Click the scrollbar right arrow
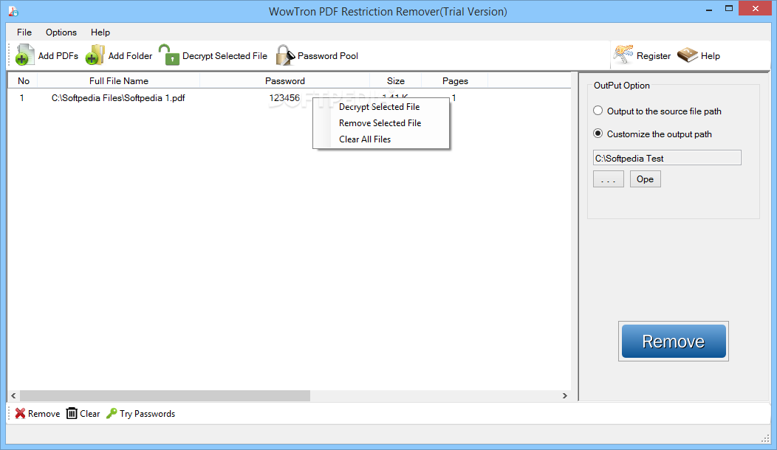Screen dimensions: 777x450 point(565,395)
